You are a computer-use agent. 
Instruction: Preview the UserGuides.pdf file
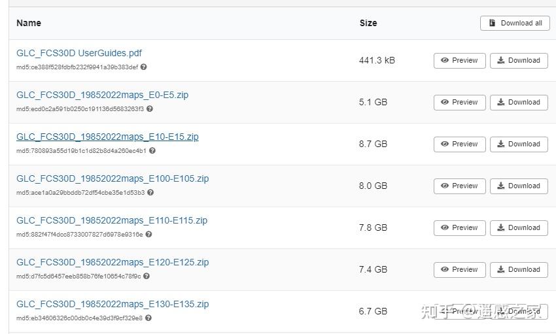[459, 60]
